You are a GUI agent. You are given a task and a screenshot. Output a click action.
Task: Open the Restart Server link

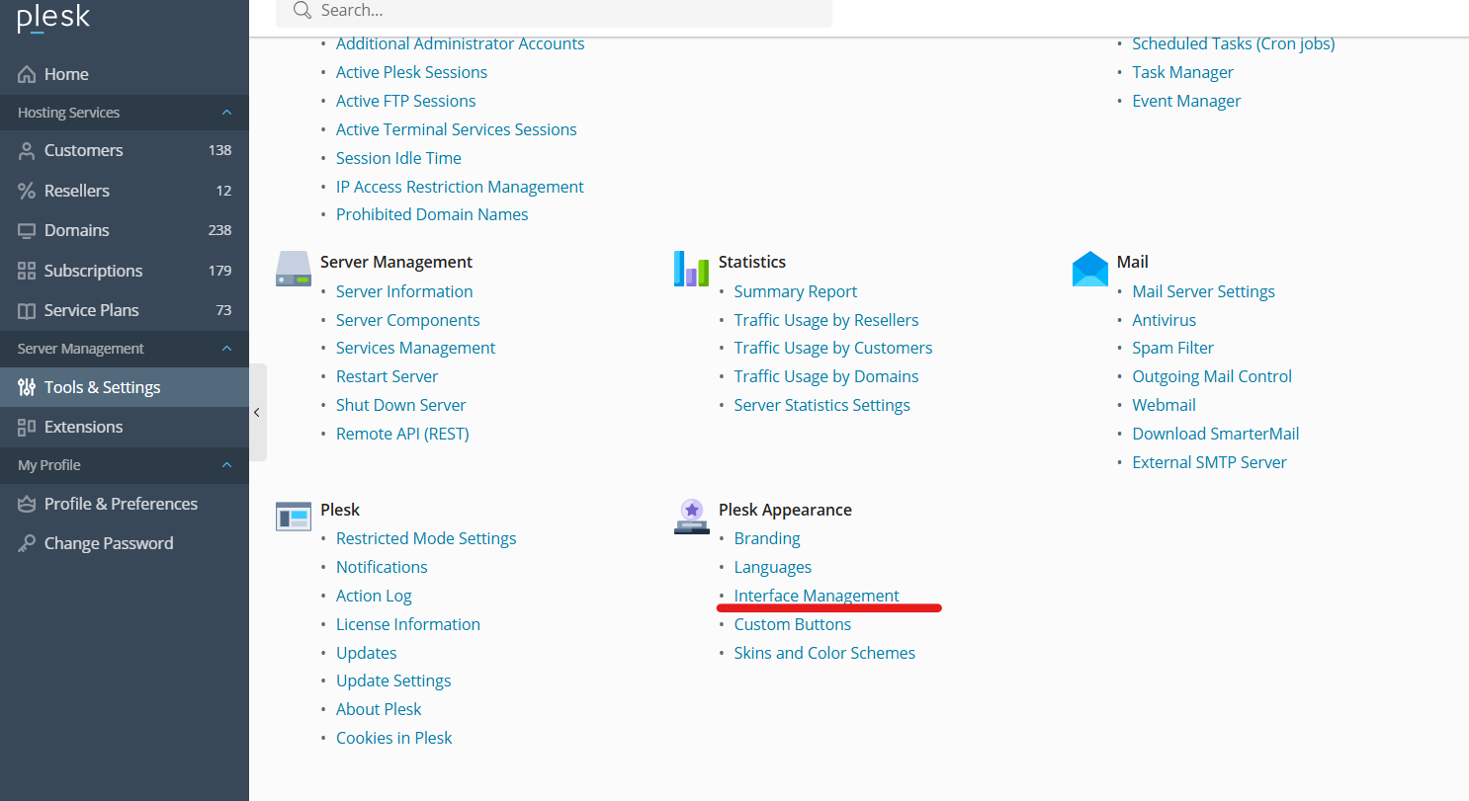(x=387, y=376)
